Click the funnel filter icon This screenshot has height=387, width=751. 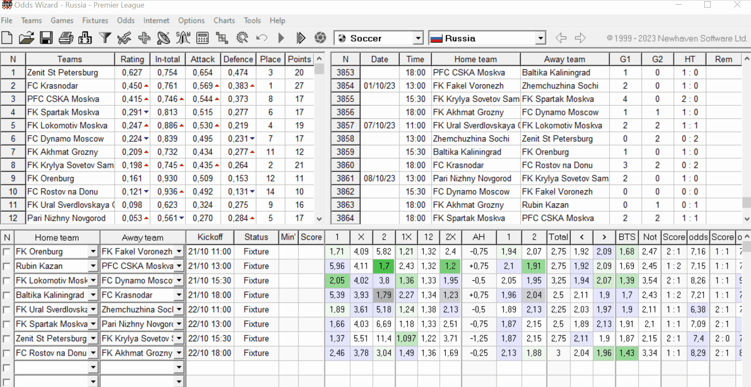105,38
